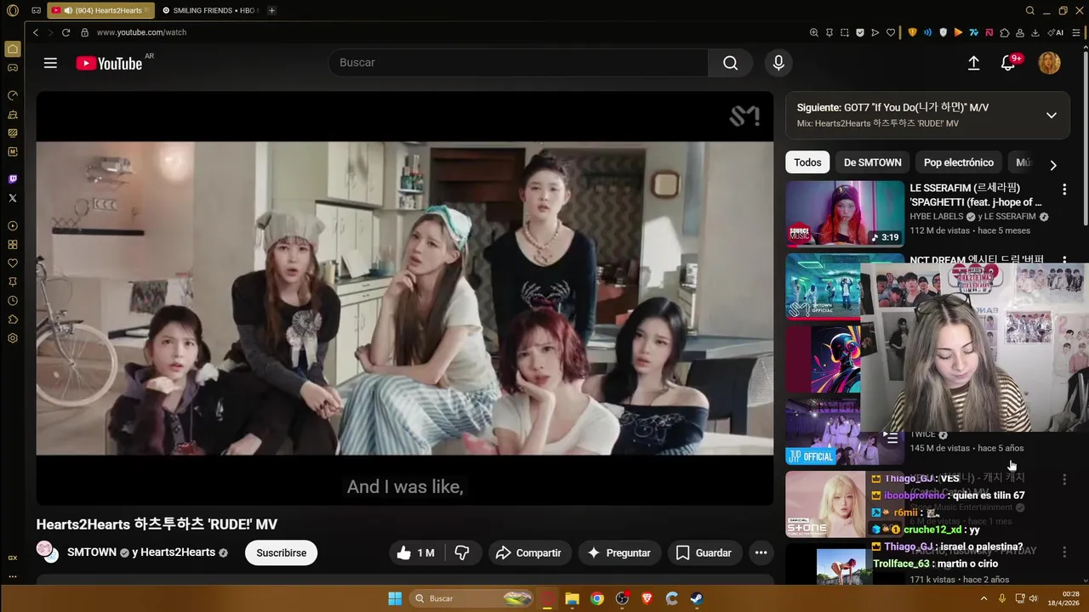Open a new browser tab with plus

[x=271, y=10]
